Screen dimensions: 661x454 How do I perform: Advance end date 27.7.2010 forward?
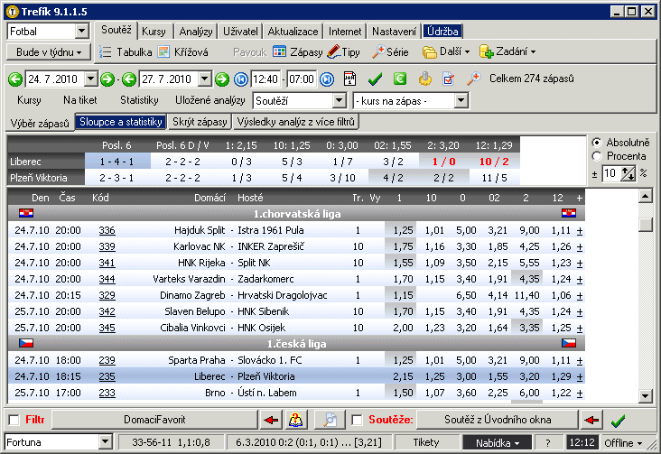(x=222, y=79)
